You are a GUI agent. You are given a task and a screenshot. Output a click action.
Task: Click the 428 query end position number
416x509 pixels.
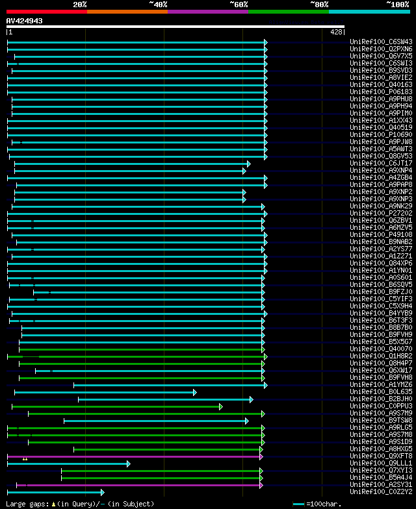pos(337,32)
